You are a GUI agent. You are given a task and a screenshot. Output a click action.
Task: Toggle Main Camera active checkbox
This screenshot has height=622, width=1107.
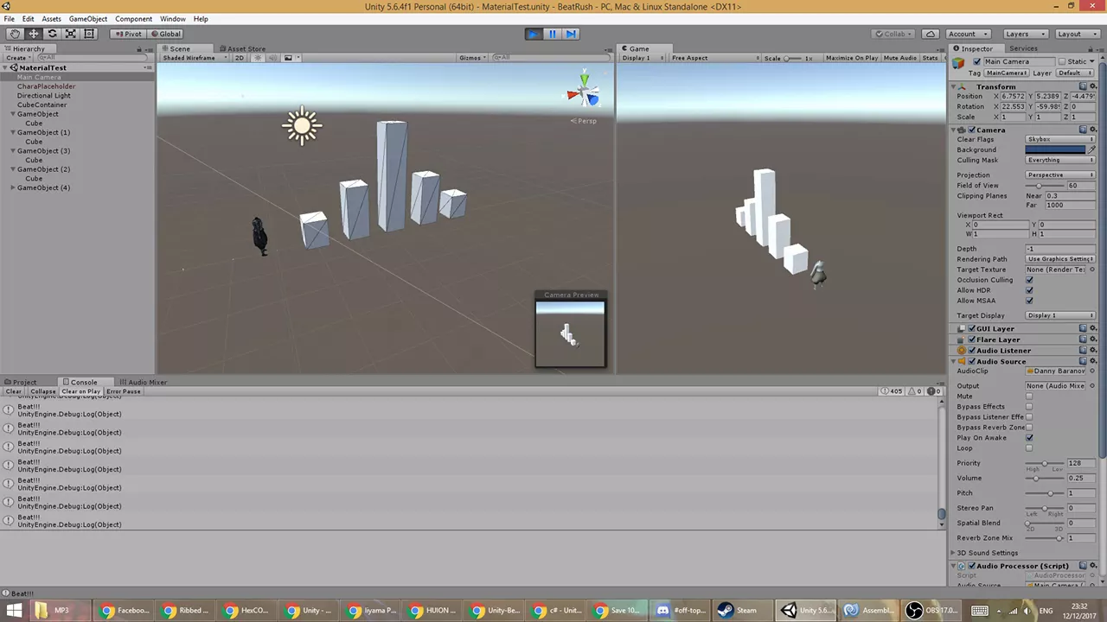pyautogui.click(x=977, y=62)
